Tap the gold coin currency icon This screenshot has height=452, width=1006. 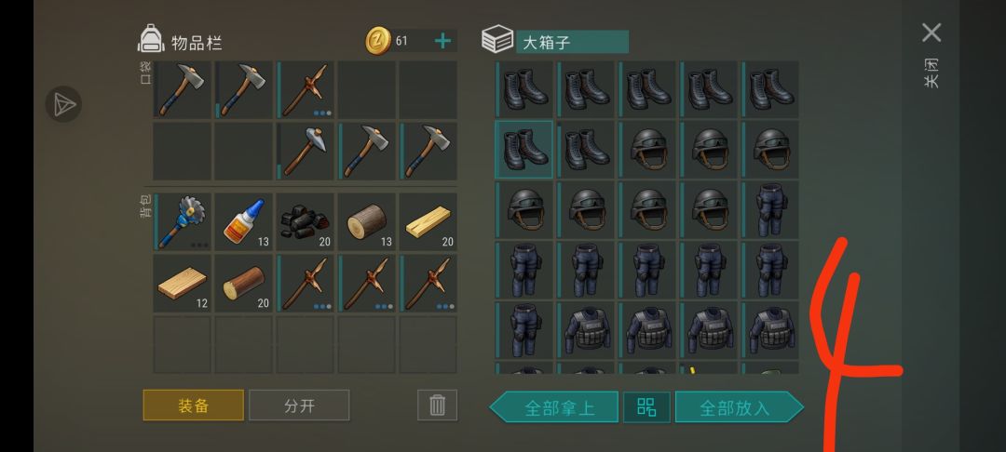tap(378, 41)
